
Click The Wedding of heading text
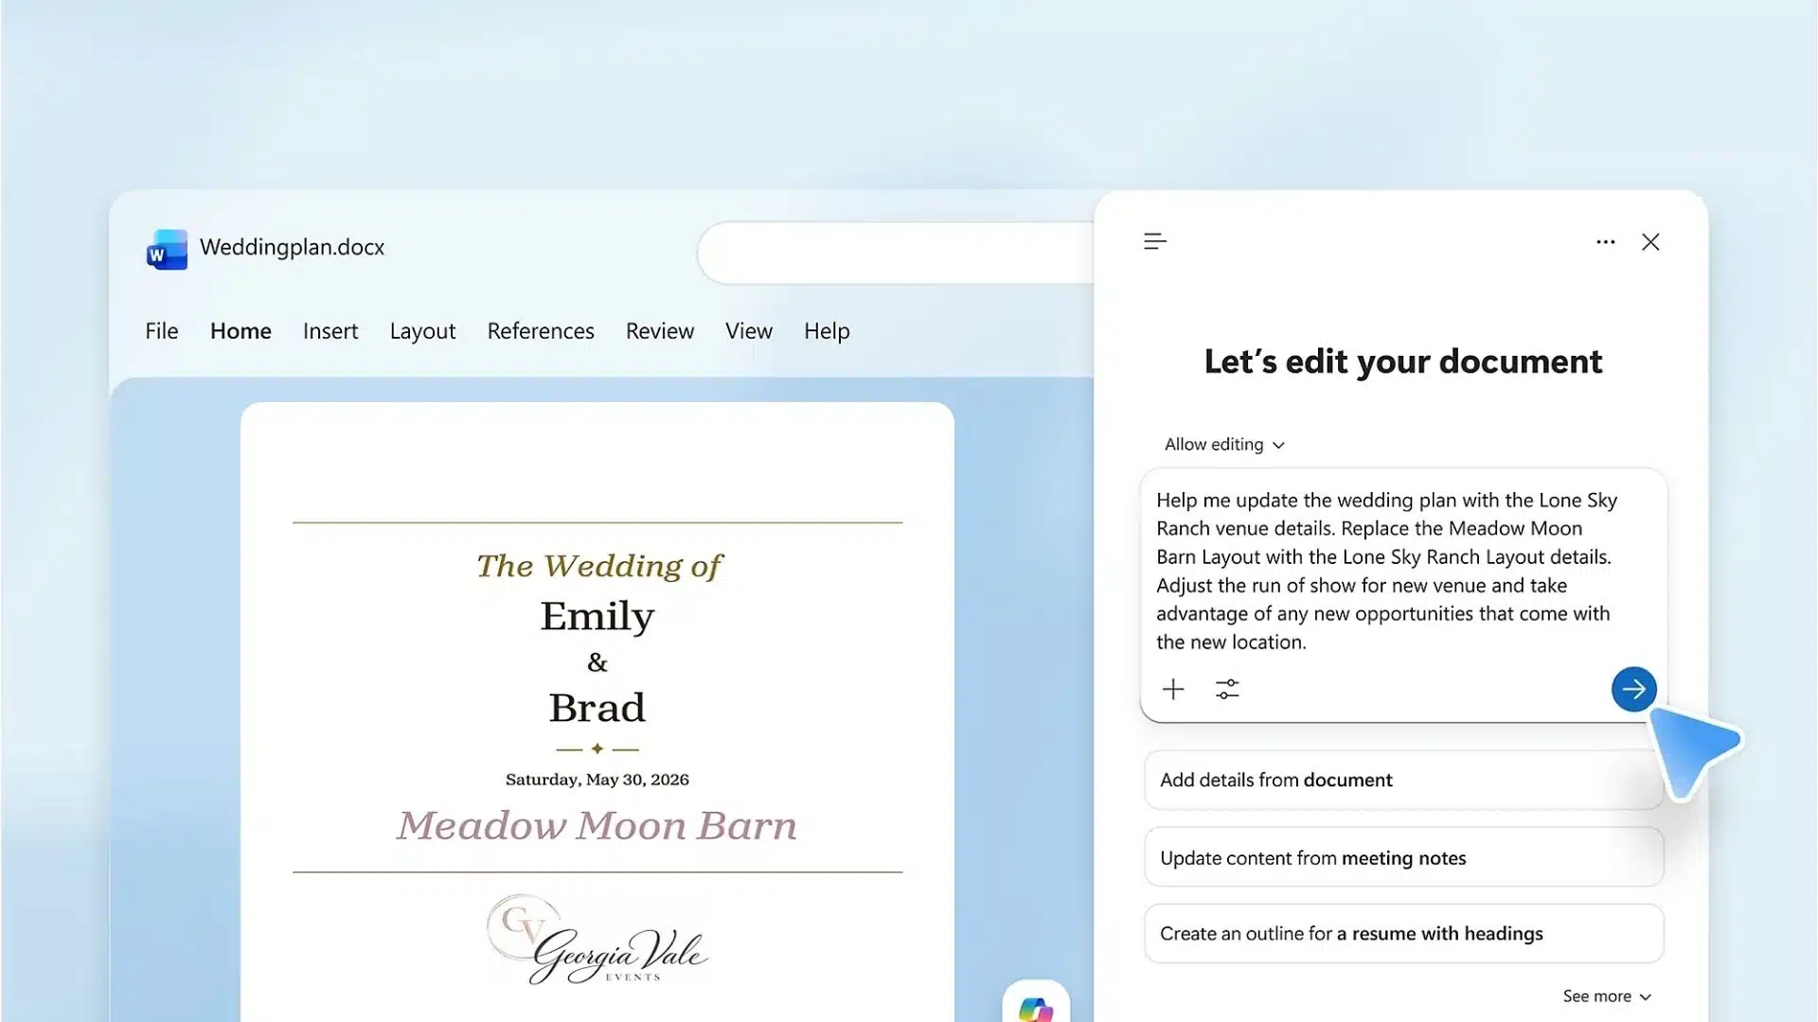click(x=599, y=566)
